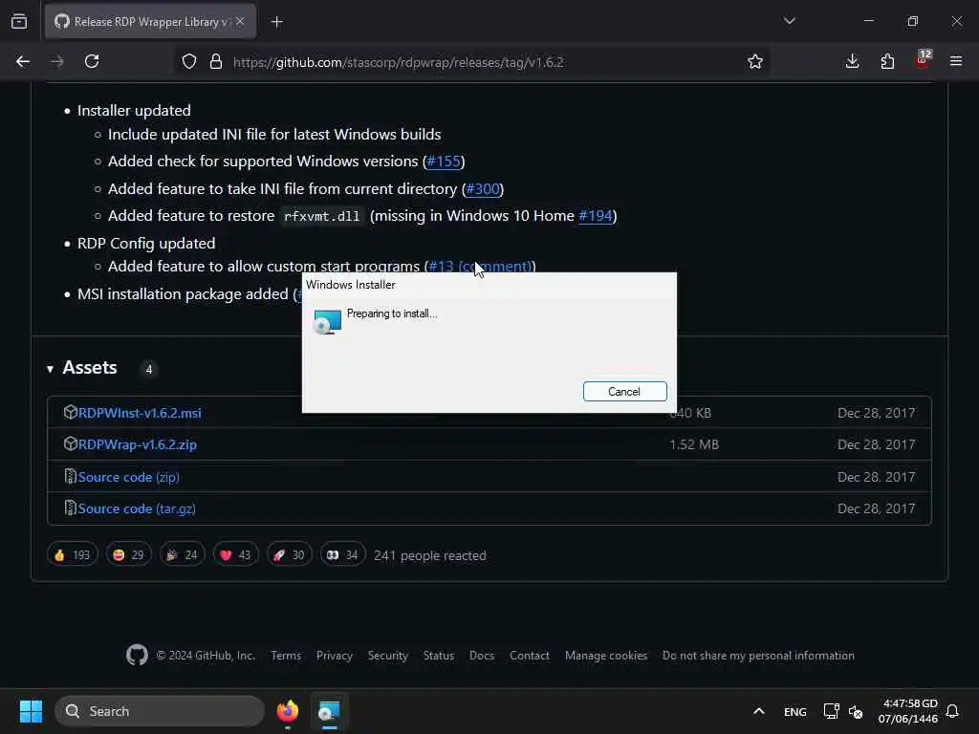This screenshot has height=734, width=979.
Task: Close the RDP Wrapper Library tab
Action: click(240, 22)
